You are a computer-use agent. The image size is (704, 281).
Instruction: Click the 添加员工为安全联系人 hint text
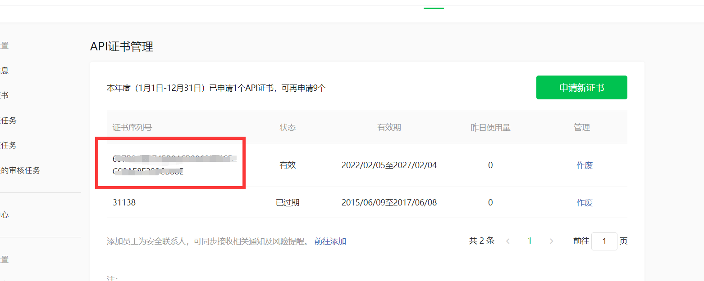(208, 241)
